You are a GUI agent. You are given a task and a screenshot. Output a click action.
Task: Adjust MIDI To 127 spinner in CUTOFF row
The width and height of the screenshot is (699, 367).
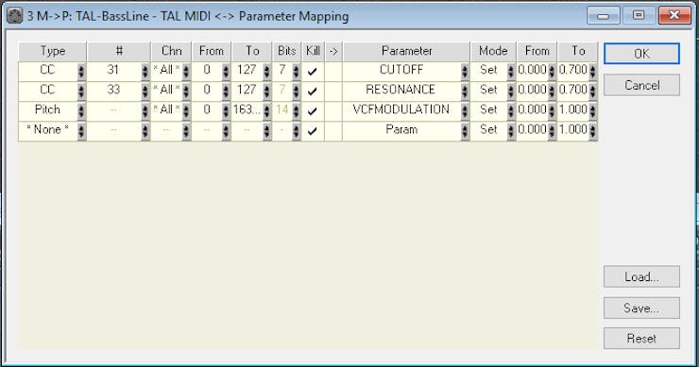pos(266,72)
